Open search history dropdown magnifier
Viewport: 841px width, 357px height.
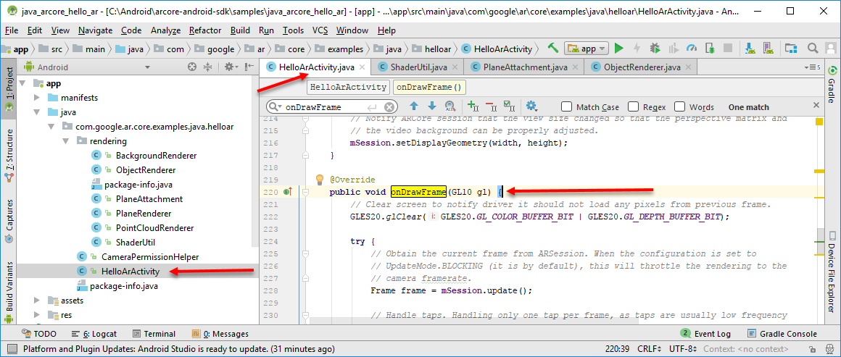(x=275, y=106)
